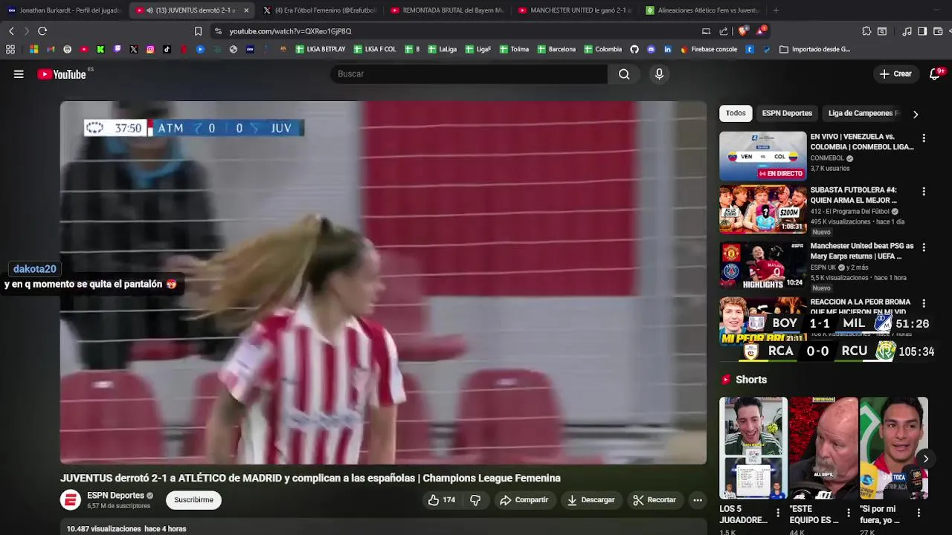The image size is (952, 535).
Task: Click into the Buscar search field
Action: pyautogui.click(x=469, y=74)
